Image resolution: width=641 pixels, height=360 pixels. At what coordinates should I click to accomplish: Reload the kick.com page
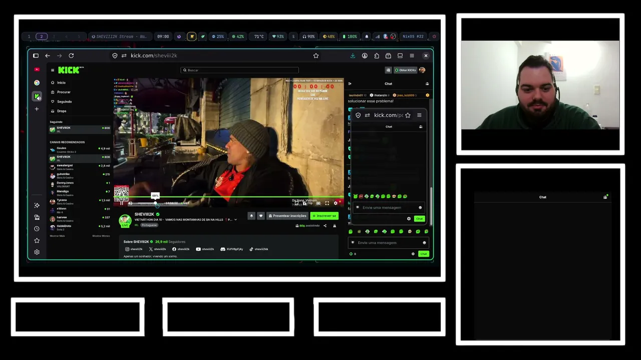pyautogui.click(x=71, y=55)
